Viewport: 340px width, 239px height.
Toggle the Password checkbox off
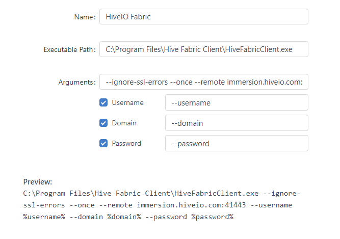(103, 143)
